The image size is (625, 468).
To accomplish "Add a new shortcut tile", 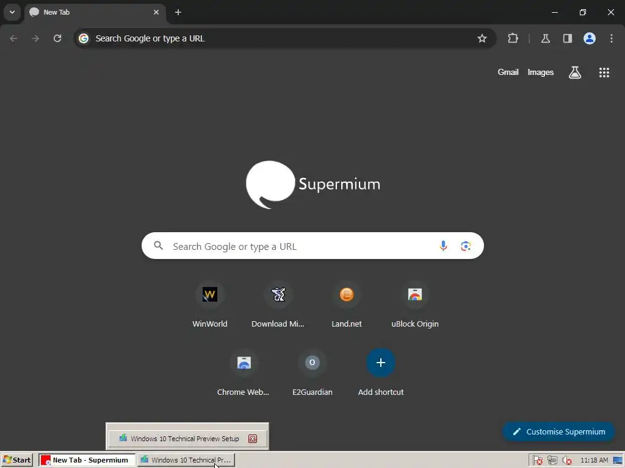I will click(381, 372).
